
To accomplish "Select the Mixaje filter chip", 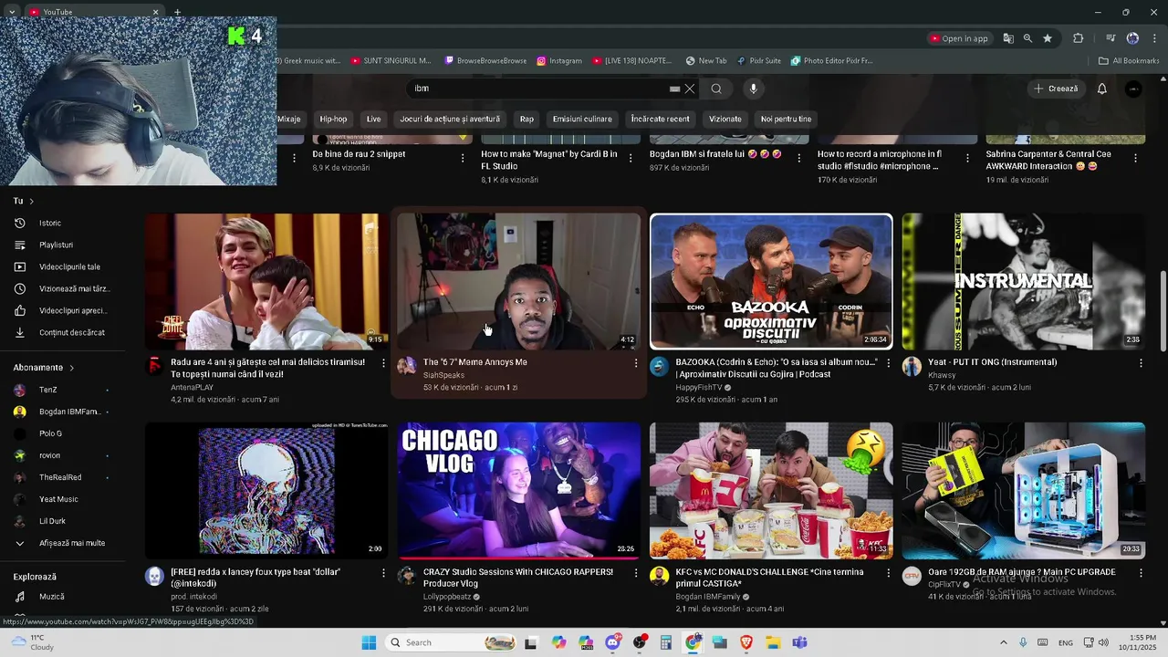I will (289, 119).
